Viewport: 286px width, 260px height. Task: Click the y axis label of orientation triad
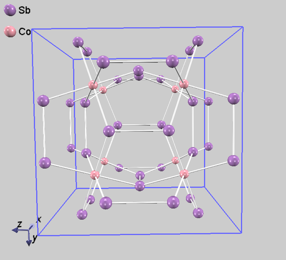click(x=35, y=238)
